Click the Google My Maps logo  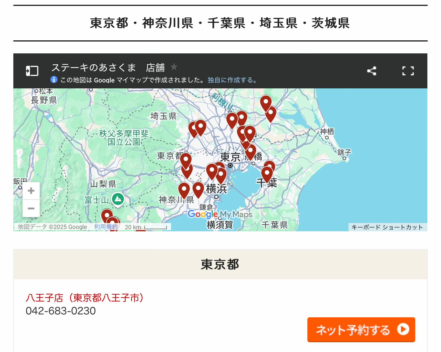pos(220,214)
